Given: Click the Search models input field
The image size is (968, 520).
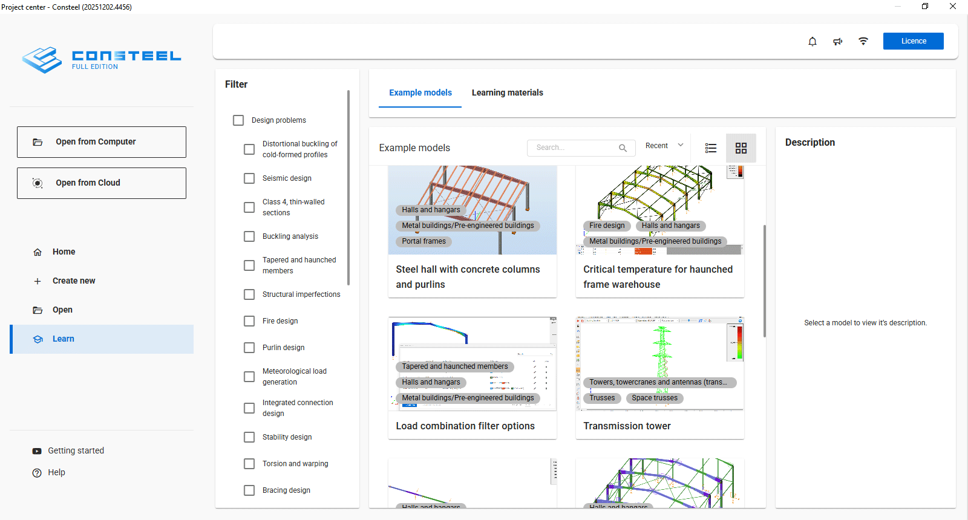Looking at the screenshot, I should 581,148.
